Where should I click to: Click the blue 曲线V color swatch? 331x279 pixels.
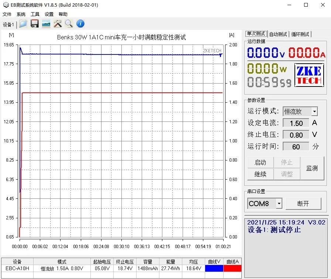214,268
